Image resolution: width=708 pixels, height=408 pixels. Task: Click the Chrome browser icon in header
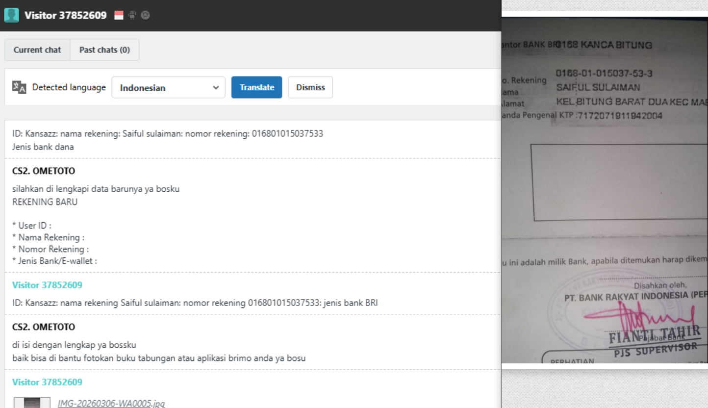pyautogui.click(x=145, y=16)
